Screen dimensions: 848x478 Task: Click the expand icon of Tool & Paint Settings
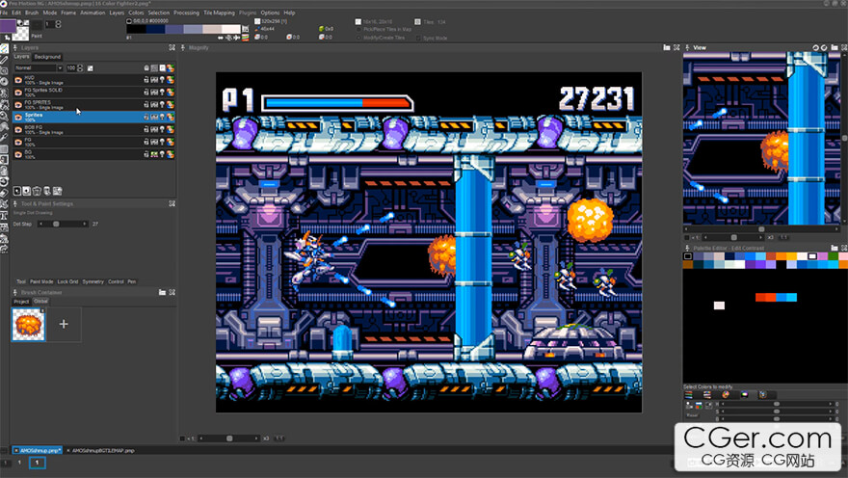[x=172, y=204]
